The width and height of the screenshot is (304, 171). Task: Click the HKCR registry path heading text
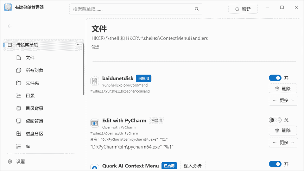(x=150, y=38)
